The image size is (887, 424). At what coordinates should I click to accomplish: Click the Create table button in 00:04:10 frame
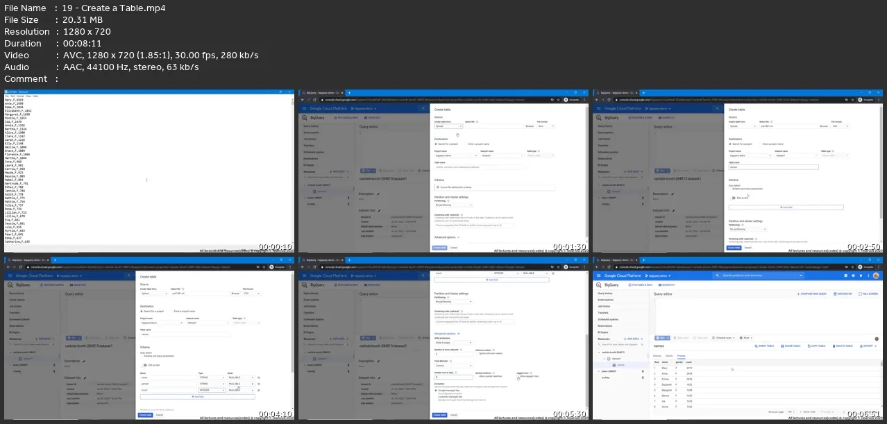144,414
